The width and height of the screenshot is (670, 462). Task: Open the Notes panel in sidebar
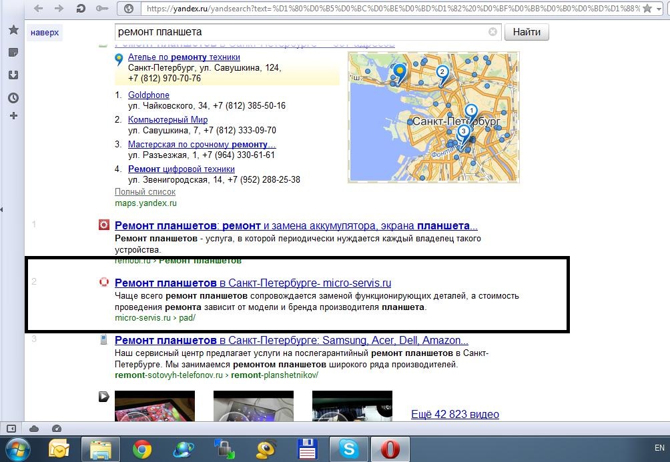13,53
